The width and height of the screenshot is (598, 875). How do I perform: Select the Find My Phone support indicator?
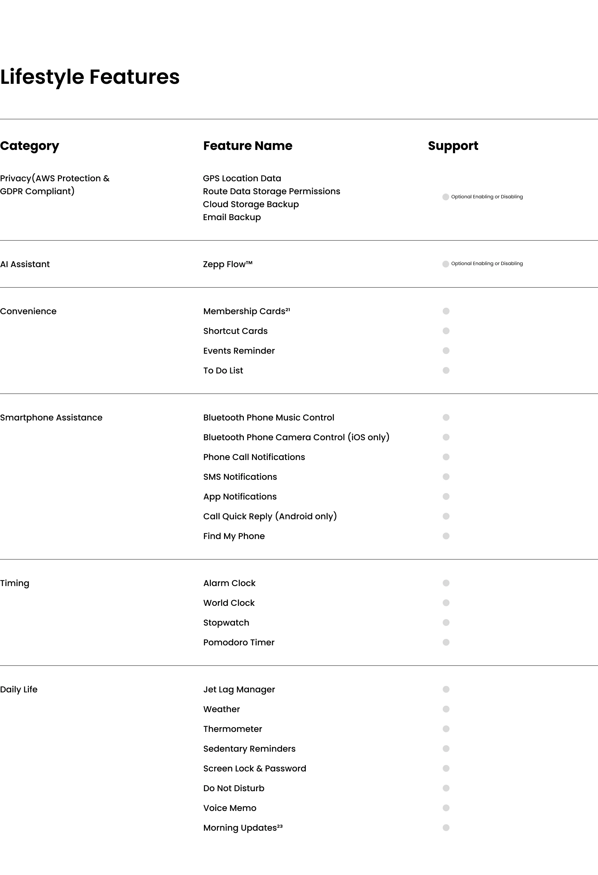click(x=446, y=536)
